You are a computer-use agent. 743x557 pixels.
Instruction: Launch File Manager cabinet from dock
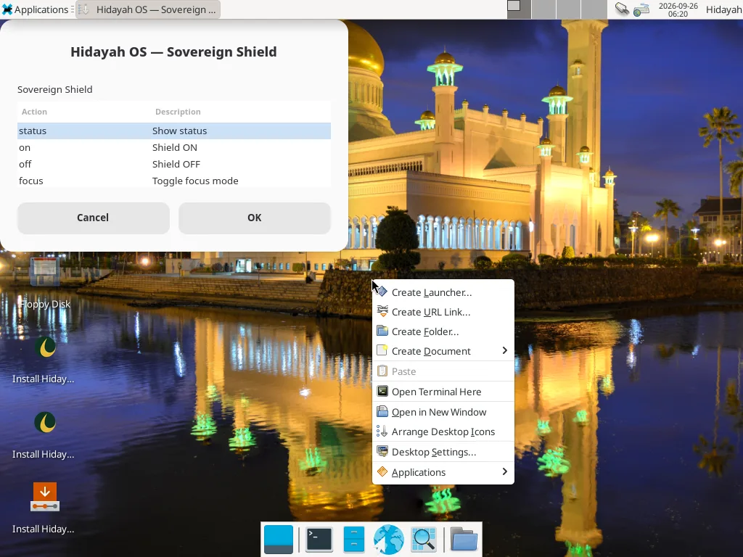pyautogui.click(x=354, y=540)
